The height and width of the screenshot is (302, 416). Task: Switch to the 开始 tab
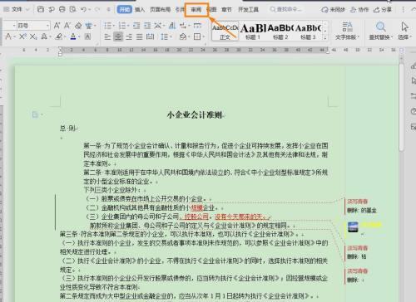click(x=125, y=9)
